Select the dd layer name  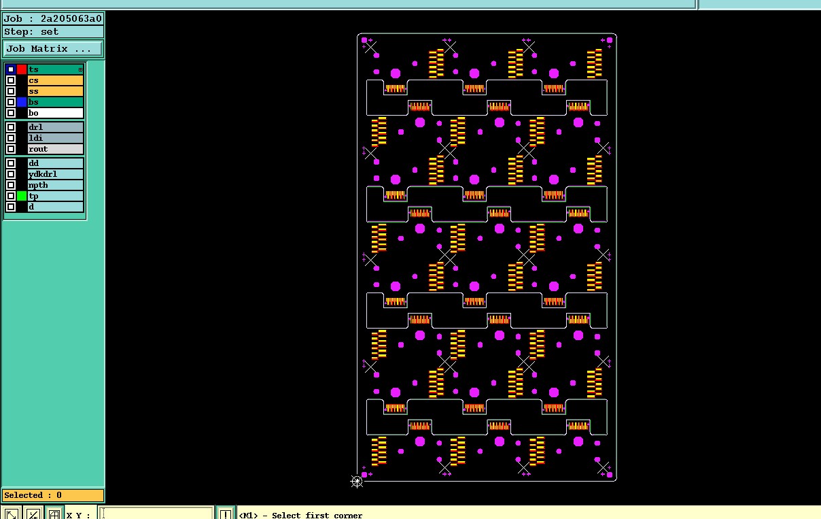(56, 163)
